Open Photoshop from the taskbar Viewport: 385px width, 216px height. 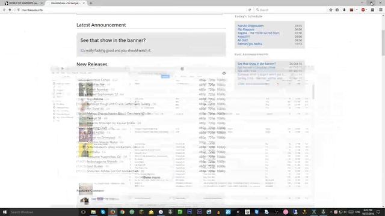point(189,212)
